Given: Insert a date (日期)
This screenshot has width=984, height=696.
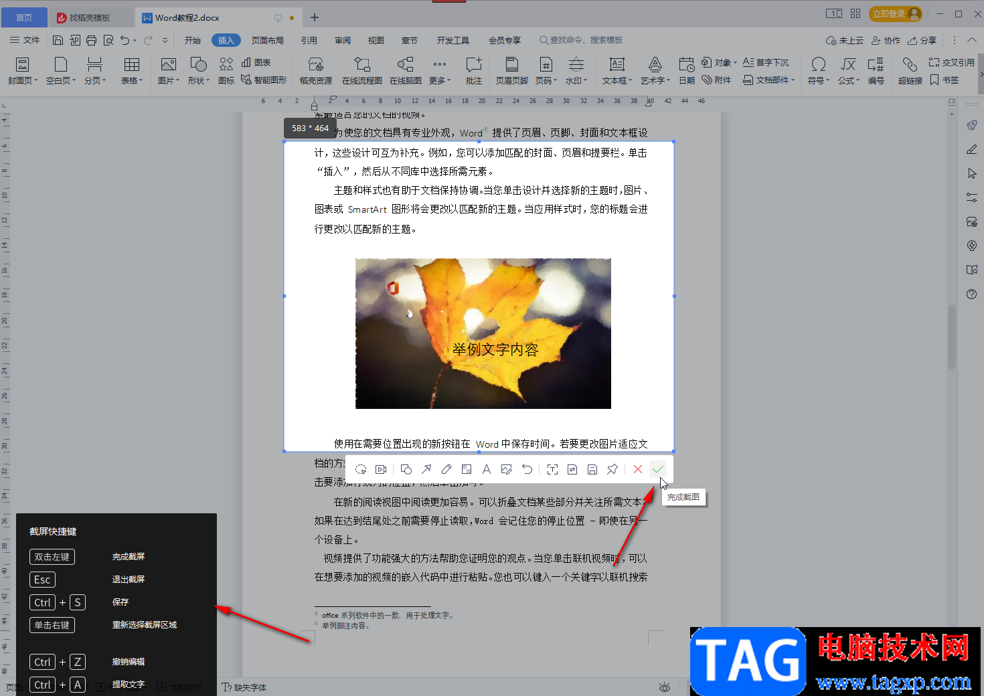Looking at the screenshot, I should [687, 70].
